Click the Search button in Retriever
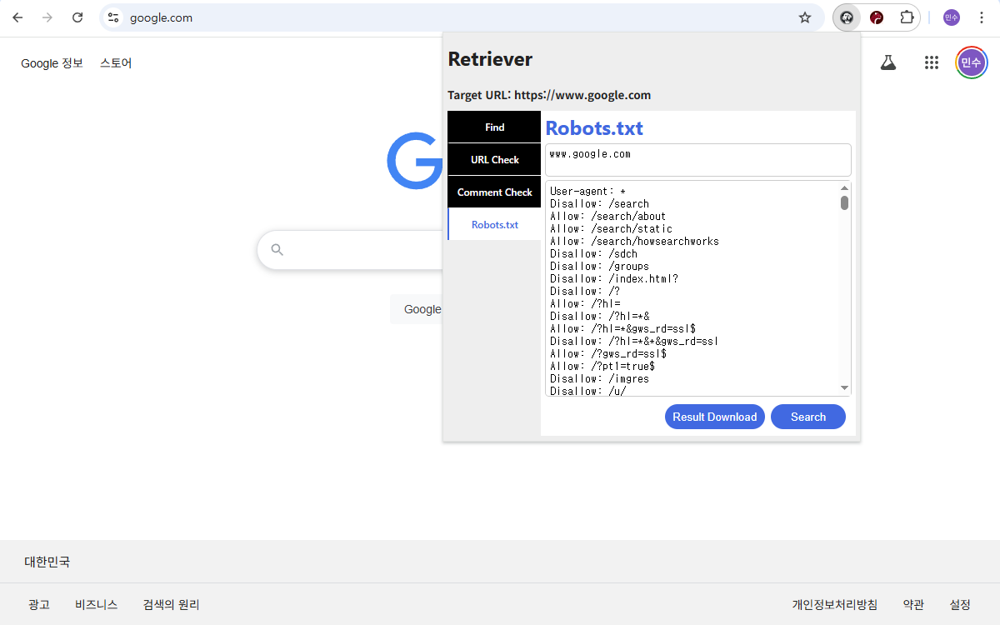The width and height of the screenshot is (1000, 625). 807,417
